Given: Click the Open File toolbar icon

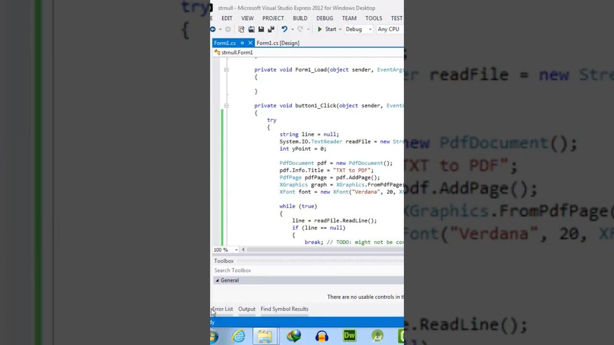Looking at the screenshot, I should 251,29.
